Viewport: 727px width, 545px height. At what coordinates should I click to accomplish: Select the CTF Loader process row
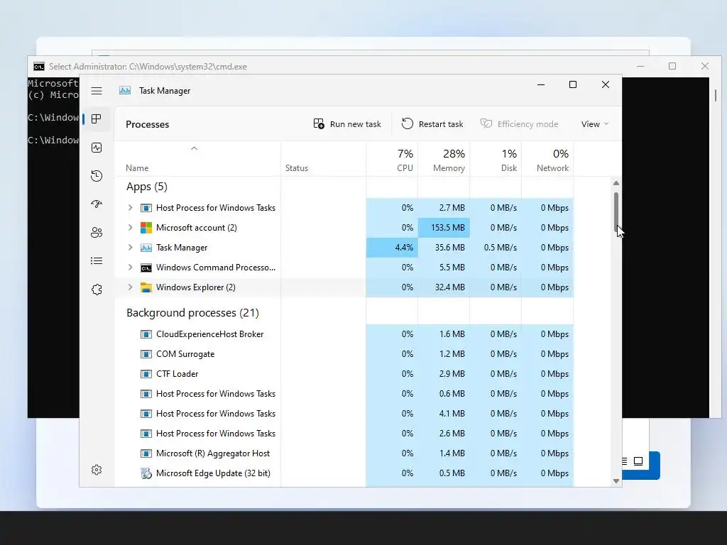tap(344, 373)
